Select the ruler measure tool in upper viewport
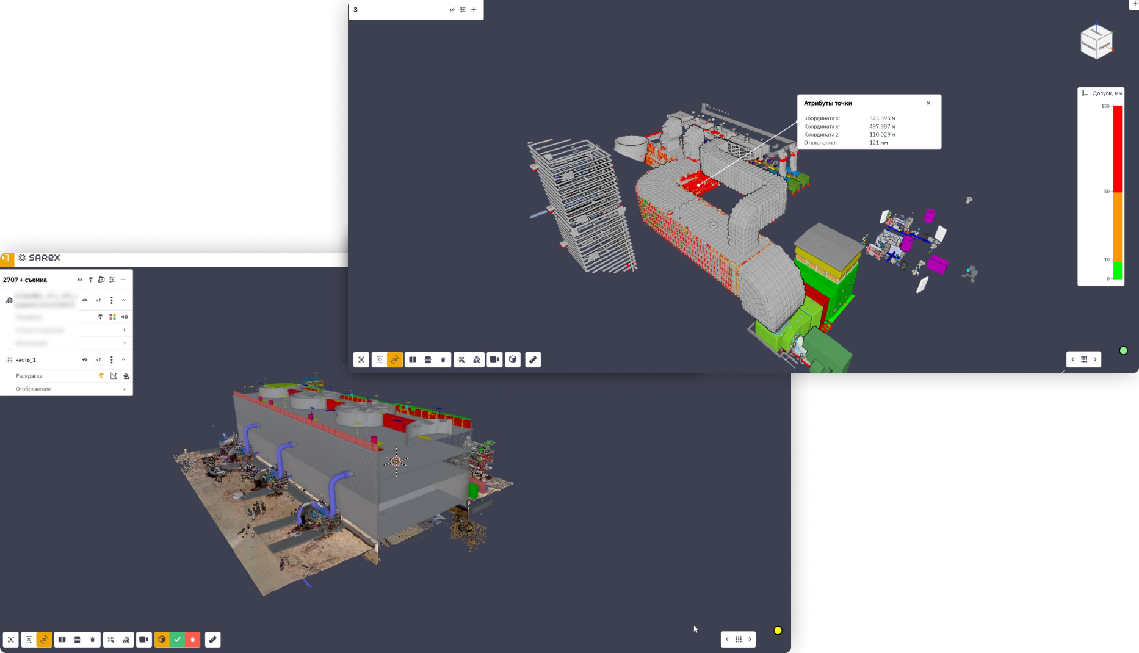This screenshot has width=1139, height=653. pos(533,359)
